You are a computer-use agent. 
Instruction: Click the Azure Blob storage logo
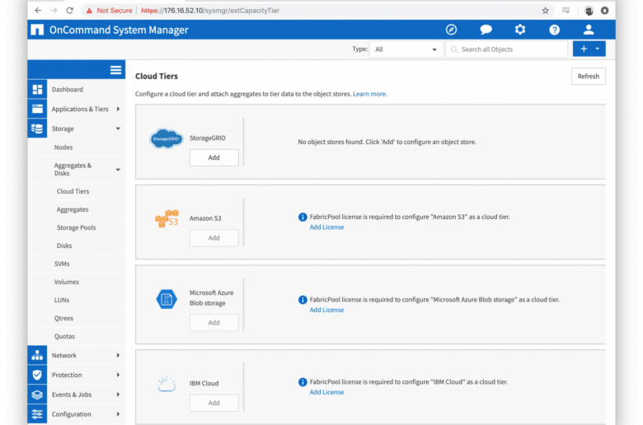(167, 299)
